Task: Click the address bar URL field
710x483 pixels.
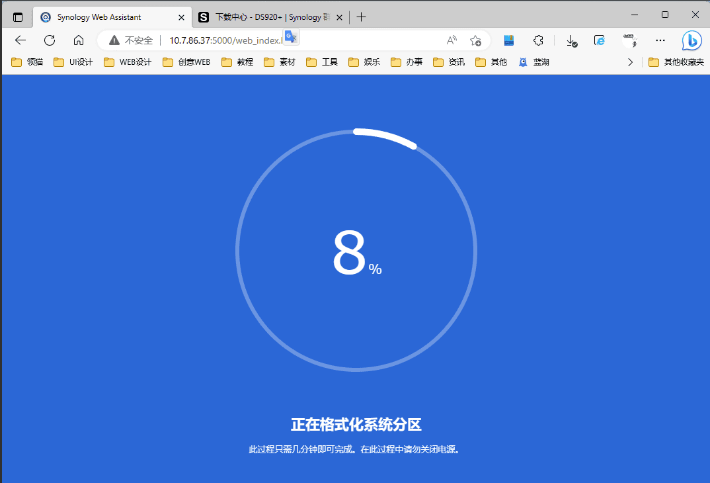Action: tap(225, 40)
